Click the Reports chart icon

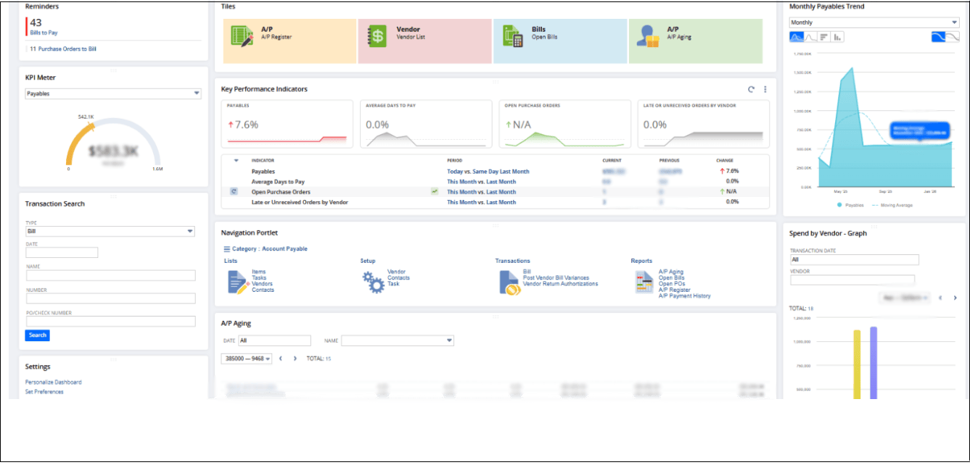(x=644, y=282)
